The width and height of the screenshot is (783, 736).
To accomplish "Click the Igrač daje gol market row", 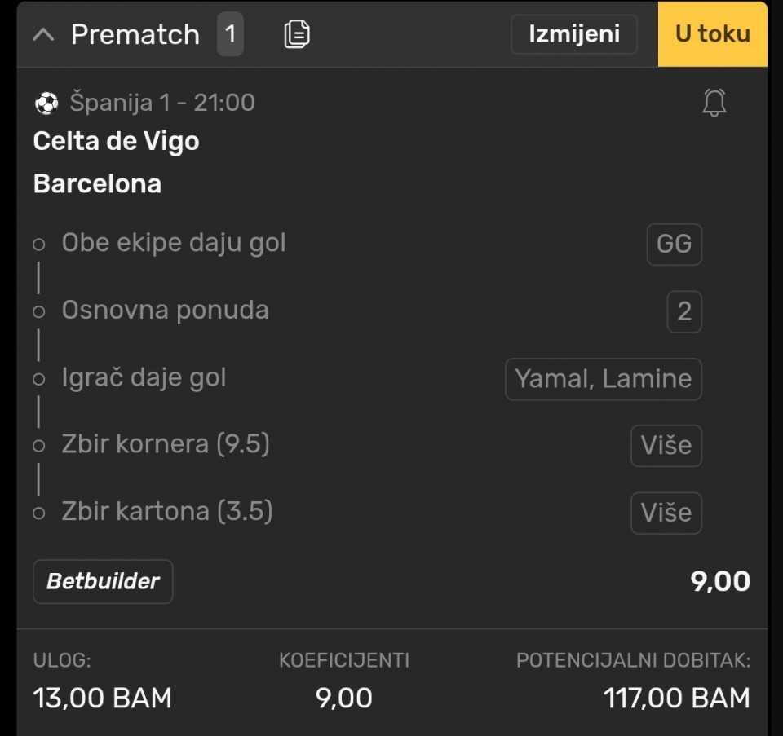I will point(144,378).
